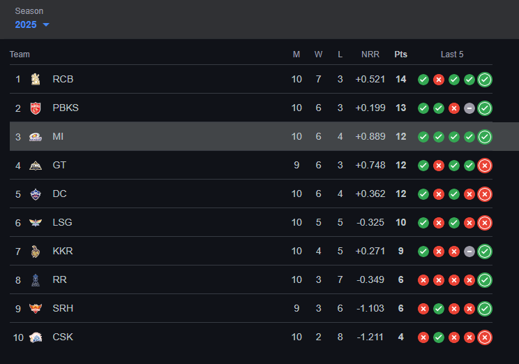Click the NRR column header
Screen dimensions: 519x364
tap(370, 54)
